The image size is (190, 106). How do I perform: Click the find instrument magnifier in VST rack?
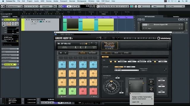143,20
